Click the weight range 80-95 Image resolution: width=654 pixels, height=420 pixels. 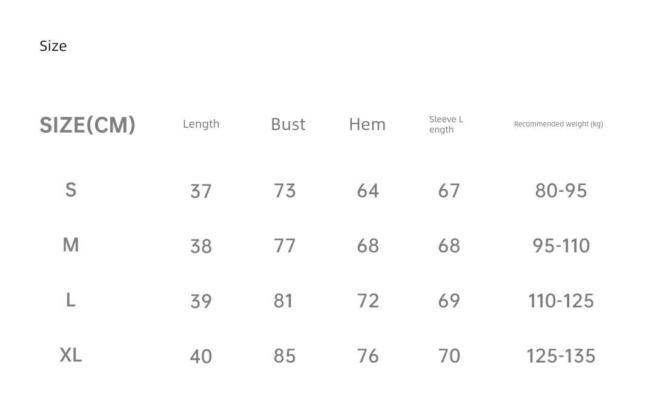click(561, 191)
